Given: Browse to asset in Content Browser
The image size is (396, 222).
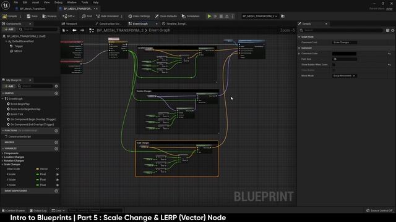Looking at the screenshot, I should [49, 16].
